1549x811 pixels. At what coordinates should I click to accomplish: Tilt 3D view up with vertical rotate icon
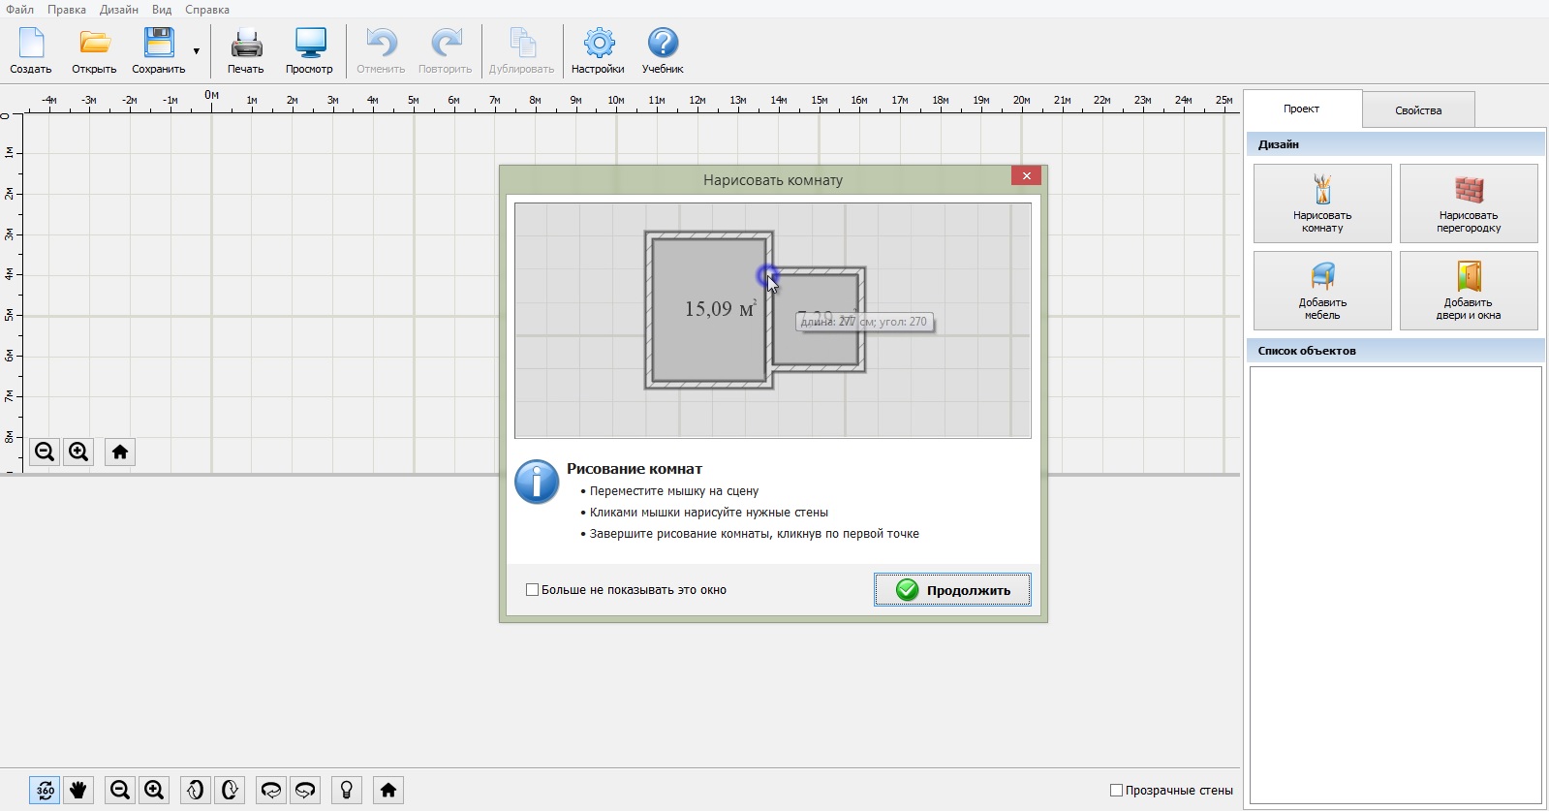pyautogui.click(x=196, y=790)
